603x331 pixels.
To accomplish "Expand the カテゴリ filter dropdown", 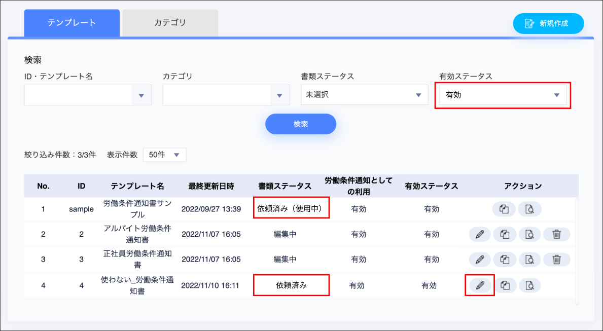I will [x=279, y=95].
